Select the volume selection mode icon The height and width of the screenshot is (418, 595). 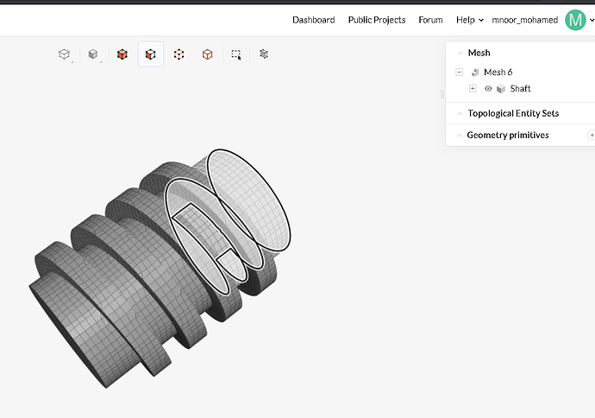(122, 54)
